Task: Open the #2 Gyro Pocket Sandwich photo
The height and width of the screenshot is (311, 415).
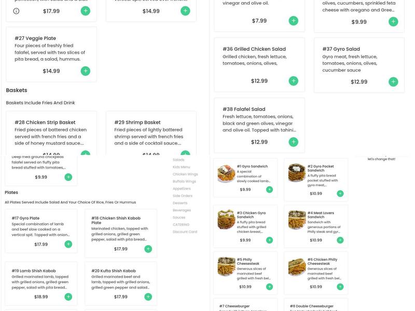Action: [297, 173]
